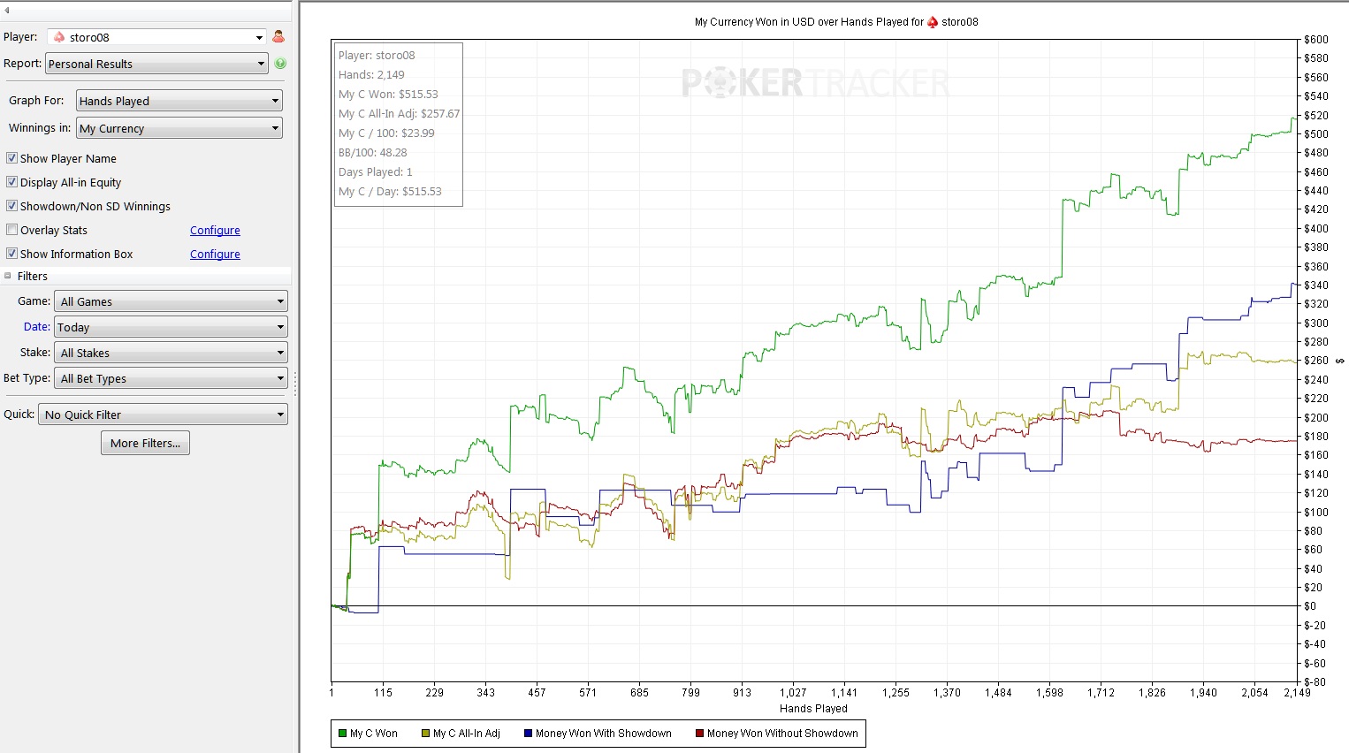Disable Display All-in Equity checkbox
The height and width of the screenshot is (753, 1349).
coord(12,182)
